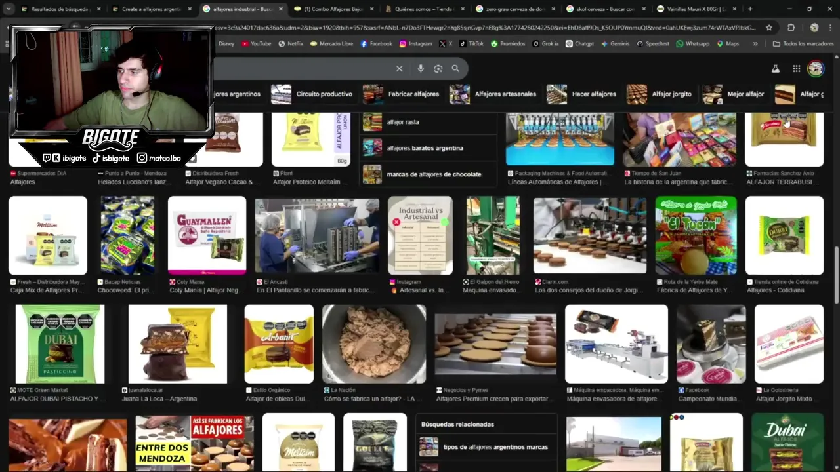This screenshot has height=472, width=840.
Task: Select marcas de alfajores de chocolate
Action: (x=429, y=174)
